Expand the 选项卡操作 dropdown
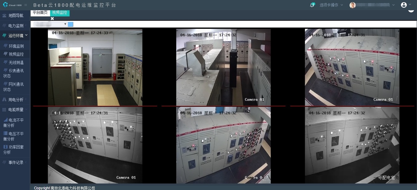 pos(331,5)
